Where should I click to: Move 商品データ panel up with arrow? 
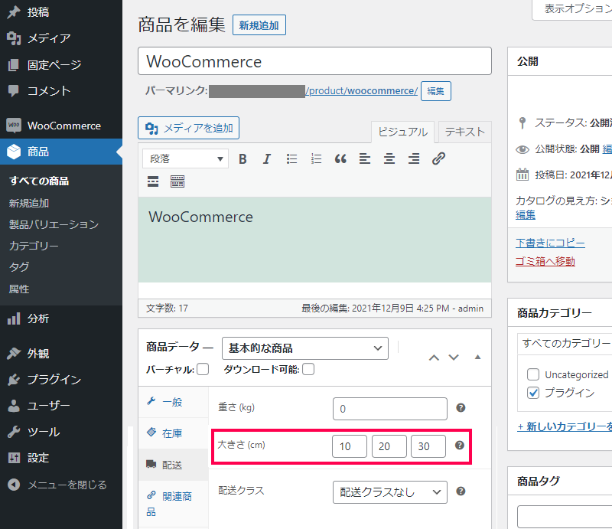click(x=434, y=358)
